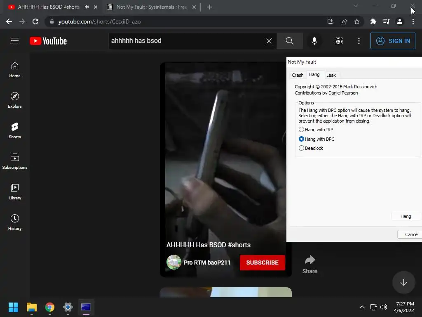Open Home in the YouTube sidebar
Image resolution: width=422 pixels, height=317 pixels.
[15, 70]
